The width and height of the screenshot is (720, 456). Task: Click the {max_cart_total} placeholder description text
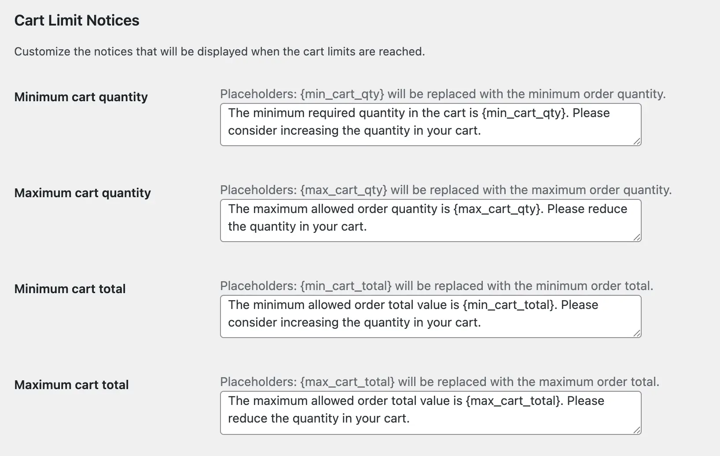pyautogui.click(x=439, y=382)
